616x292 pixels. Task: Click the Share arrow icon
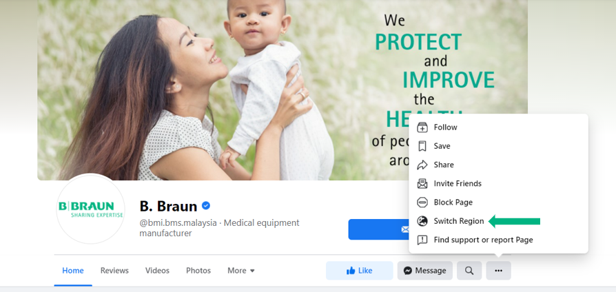tap(422, 165)
